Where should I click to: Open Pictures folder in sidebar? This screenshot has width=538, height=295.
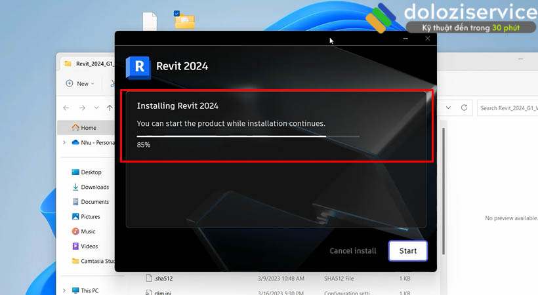click(x=86, y=216)
